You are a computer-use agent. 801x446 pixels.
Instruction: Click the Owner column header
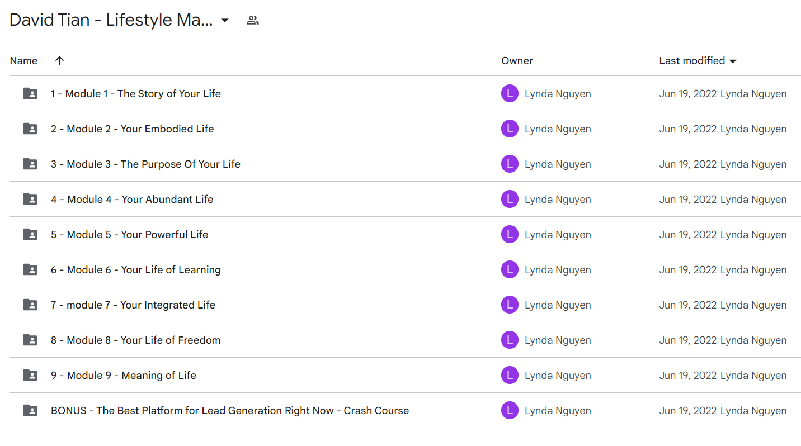tap(517, 61)
